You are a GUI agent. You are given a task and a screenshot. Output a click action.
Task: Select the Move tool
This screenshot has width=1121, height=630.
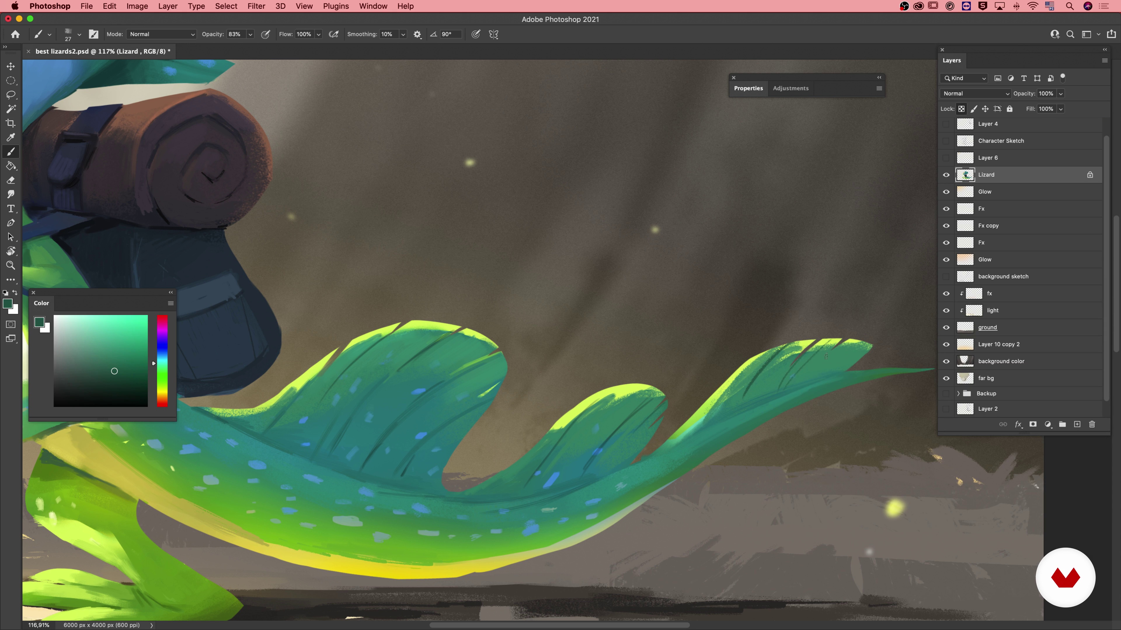[11, 66]
